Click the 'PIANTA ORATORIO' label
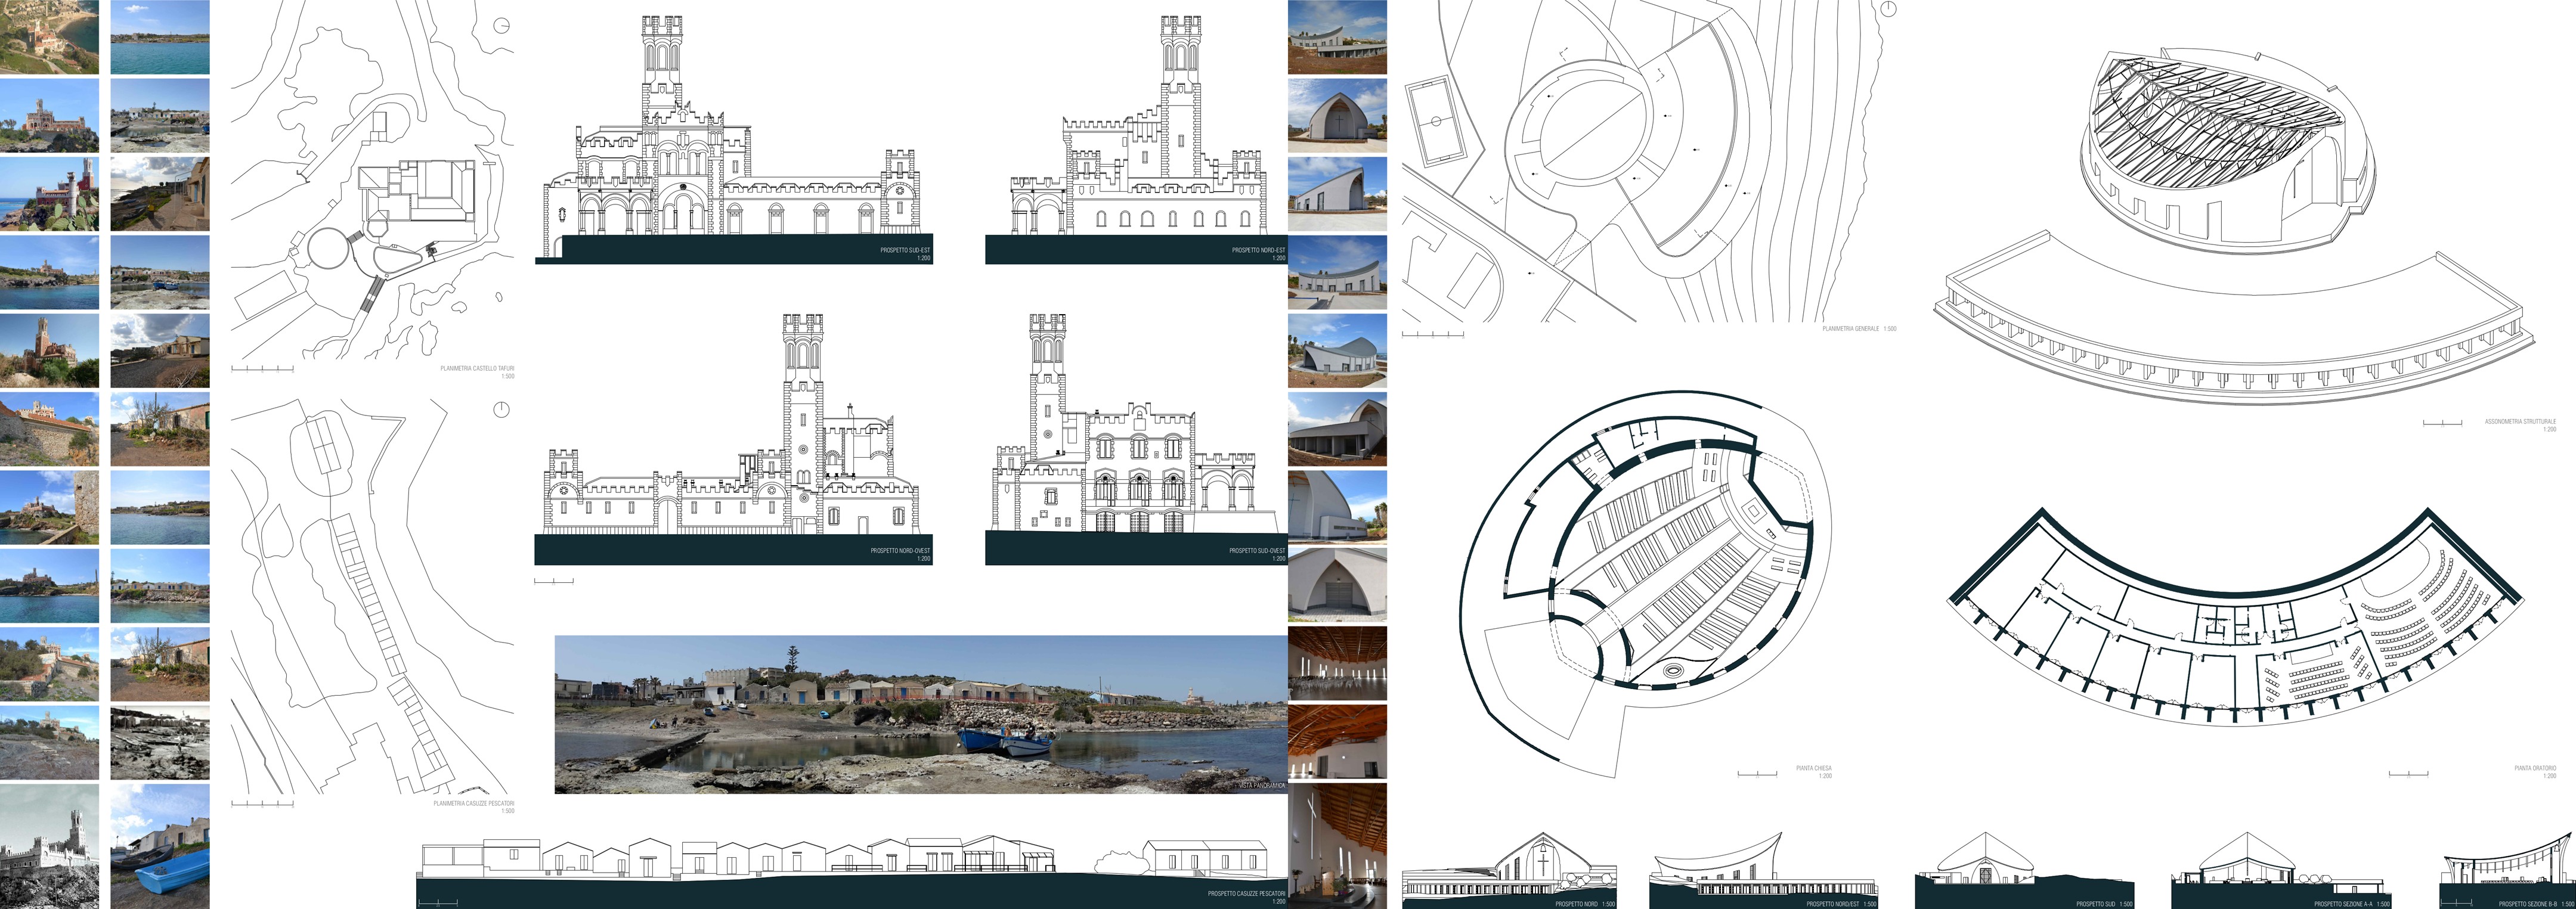 [2535, 768]
